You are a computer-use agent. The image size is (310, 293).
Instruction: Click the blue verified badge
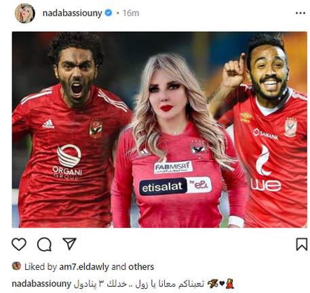click(x=109, y=13)
